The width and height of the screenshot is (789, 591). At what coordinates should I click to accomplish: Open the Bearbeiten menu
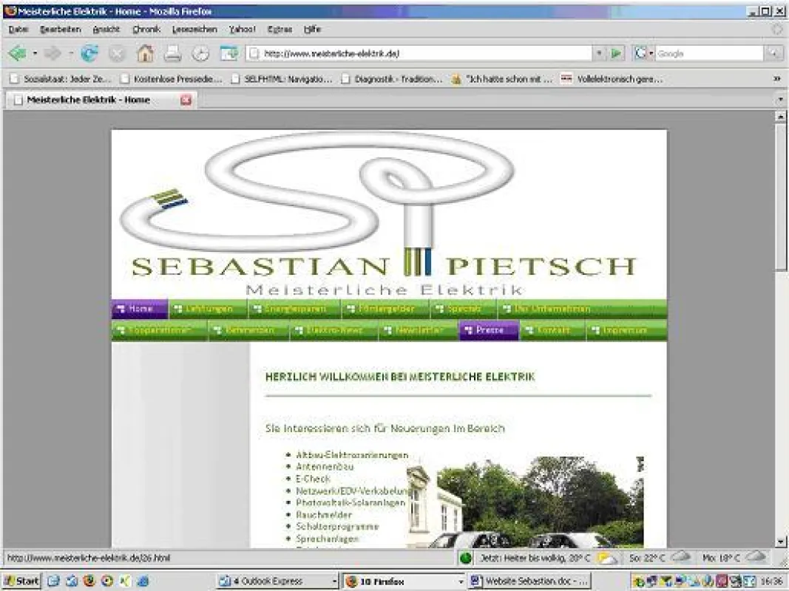tap(61, 29)
